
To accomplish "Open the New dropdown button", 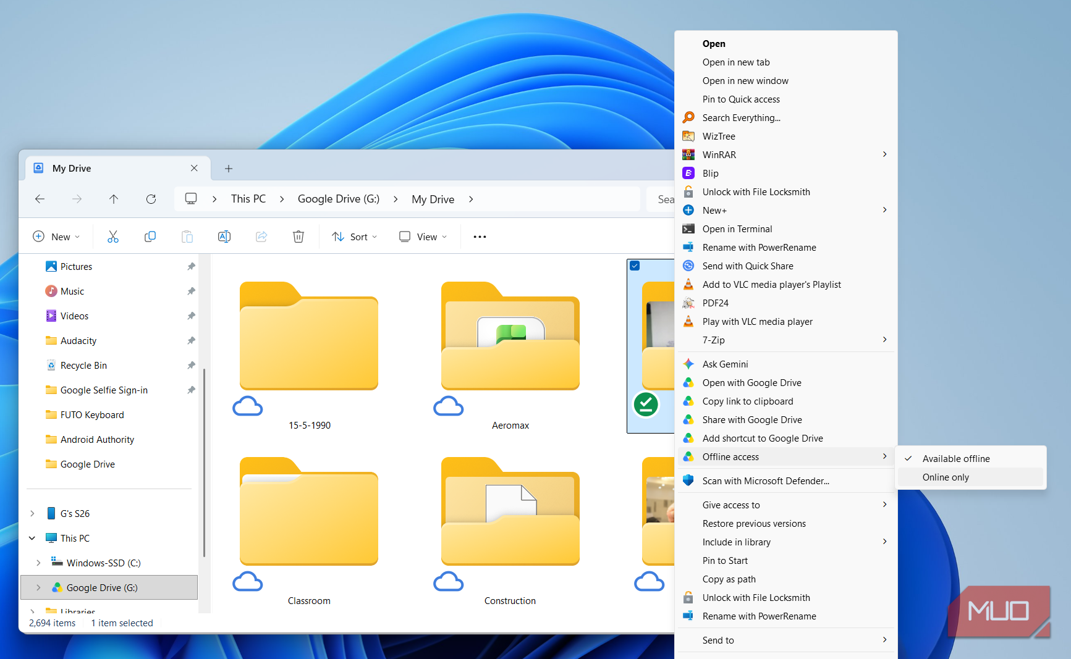I will [56, 237].
